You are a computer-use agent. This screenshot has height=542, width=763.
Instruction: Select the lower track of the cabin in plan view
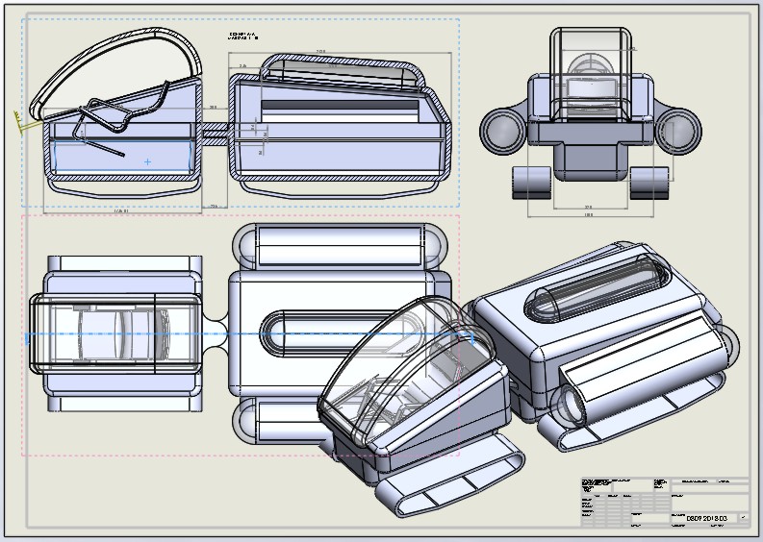tap(125, 404)
